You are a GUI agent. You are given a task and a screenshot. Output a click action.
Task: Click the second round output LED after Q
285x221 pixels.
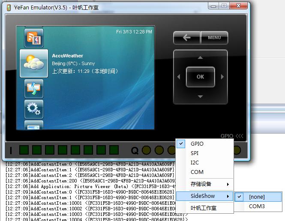(x=159, y=150)
